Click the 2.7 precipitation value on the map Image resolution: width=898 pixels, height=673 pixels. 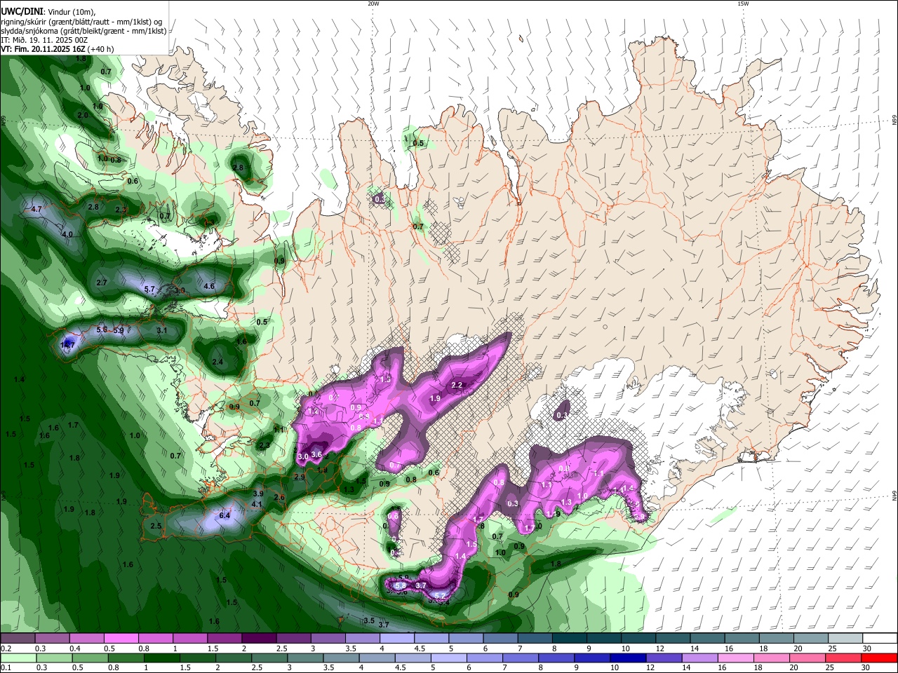click(102, 283)
